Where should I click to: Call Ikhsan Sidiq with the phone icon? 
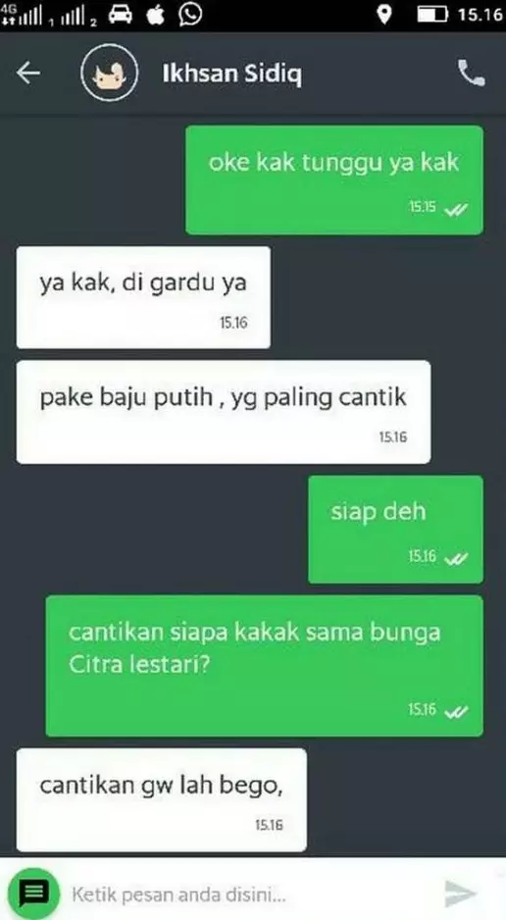pos(471,73)
